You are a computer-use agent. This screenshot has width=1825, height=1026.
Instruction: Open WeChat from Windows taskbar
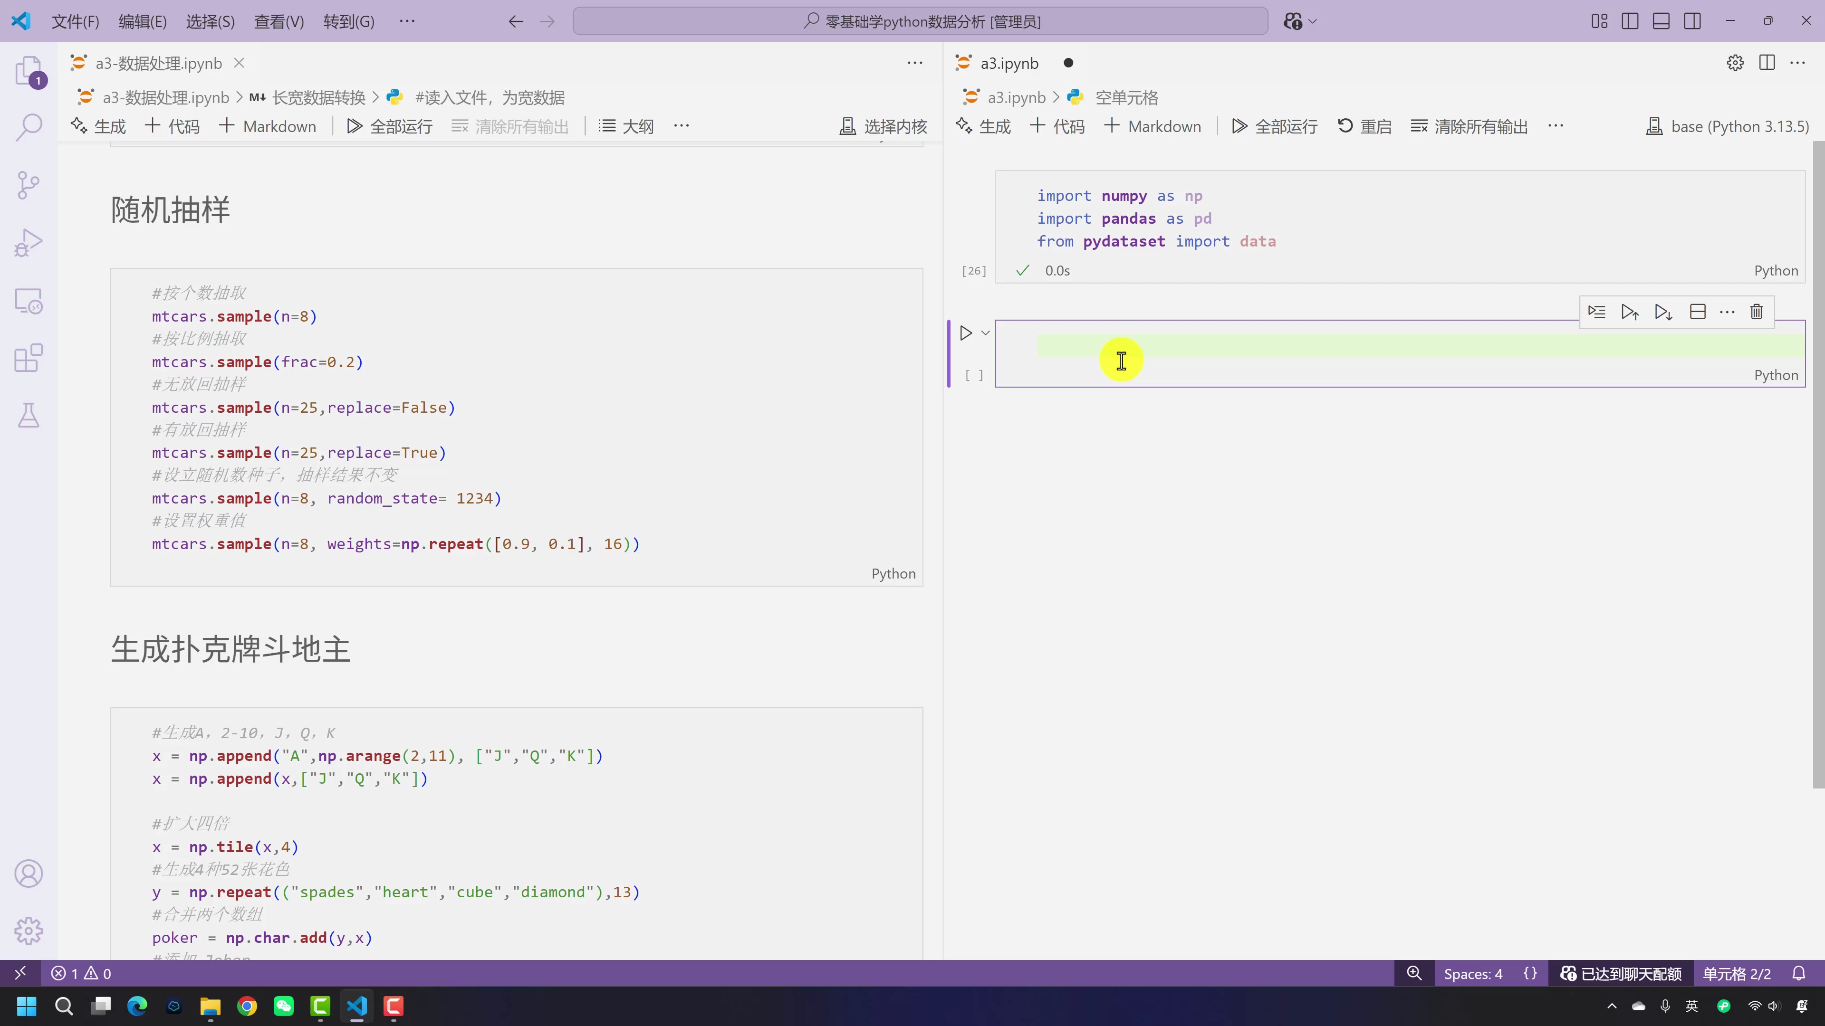pyautogui.click(x=284, y=1006)
